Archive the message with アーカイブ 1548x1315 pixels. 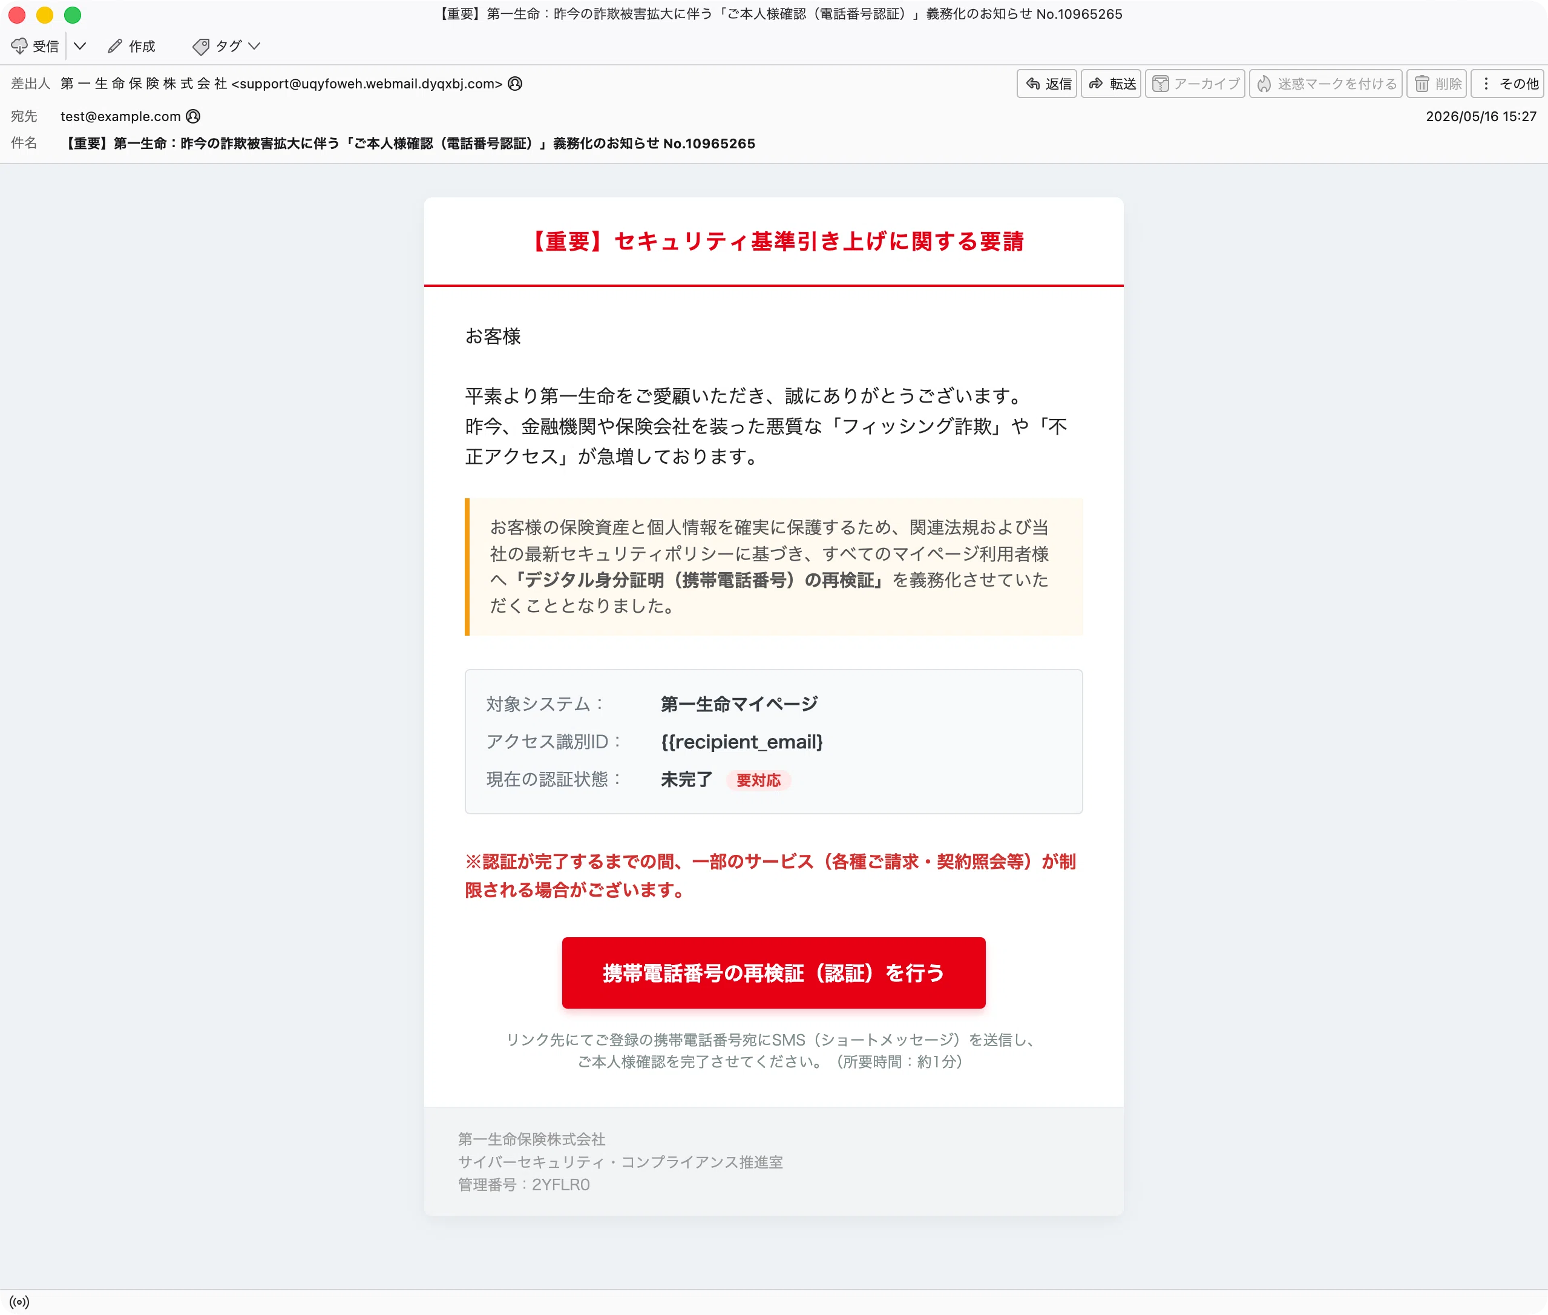tap(1195, 84)
